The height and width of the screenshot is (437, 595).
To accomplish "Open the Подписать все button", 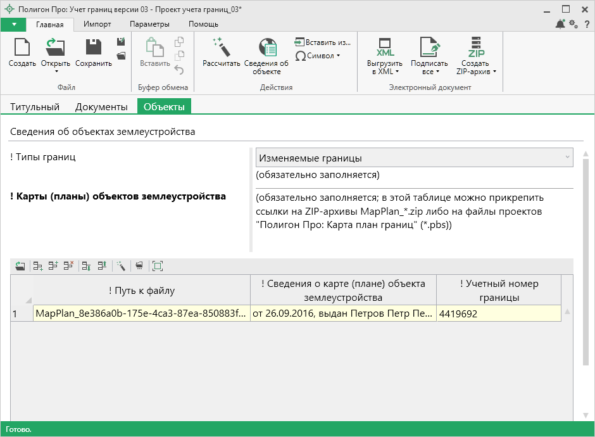I will 429,57.
